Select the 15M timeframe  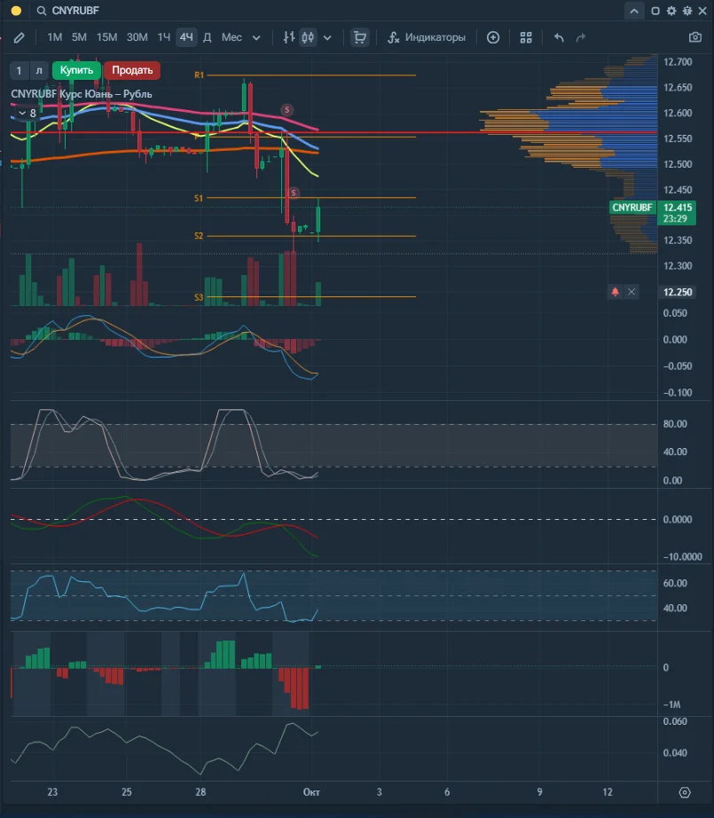[107, 37]
